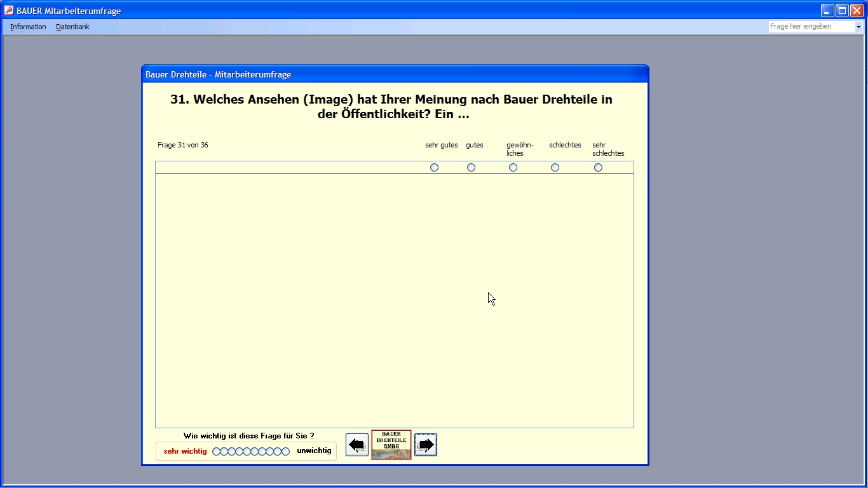Open the Datenbank menu

point(72,27)
